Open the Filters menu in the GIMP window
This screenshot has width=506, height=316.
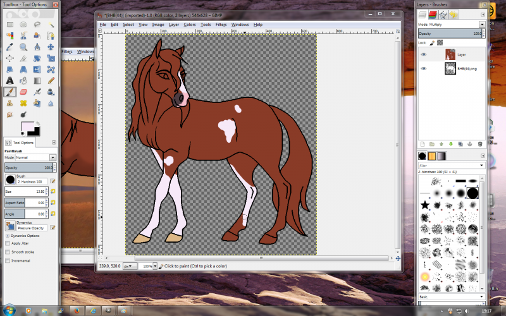(221, 25)
